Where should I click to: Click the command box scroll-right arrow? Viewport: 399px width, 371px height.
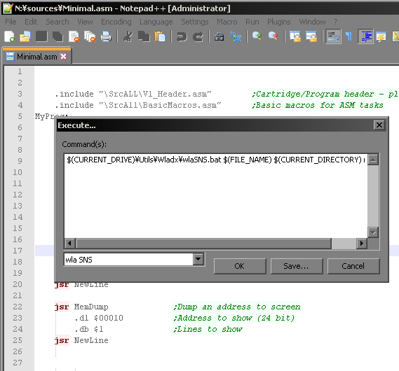tap(362, 244)
